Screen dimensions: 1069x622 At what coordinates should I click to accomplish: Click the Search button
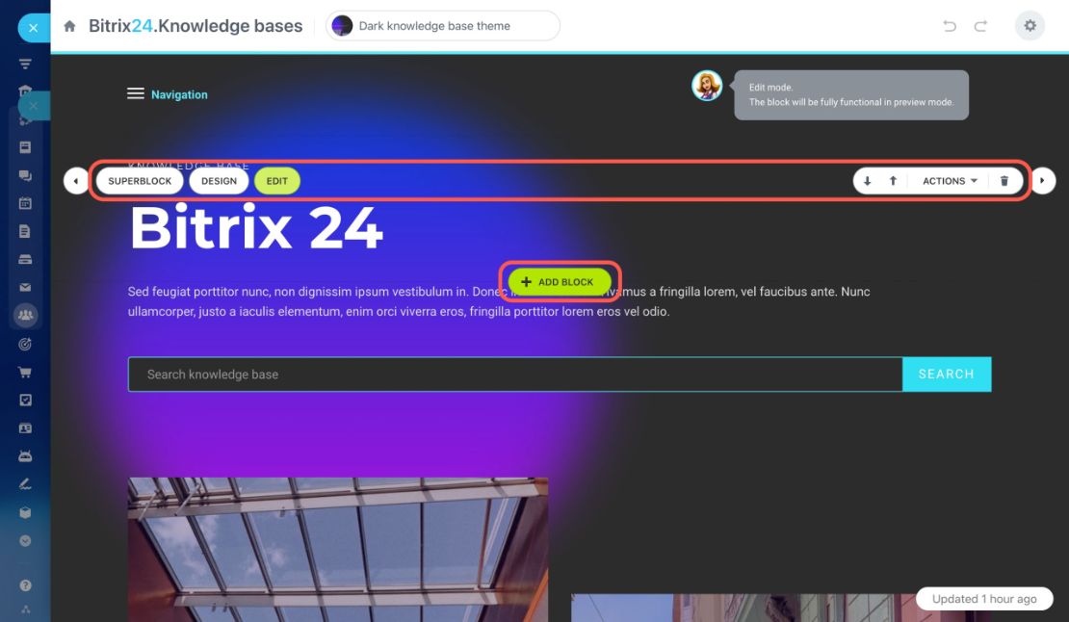(x=947, y=374)
